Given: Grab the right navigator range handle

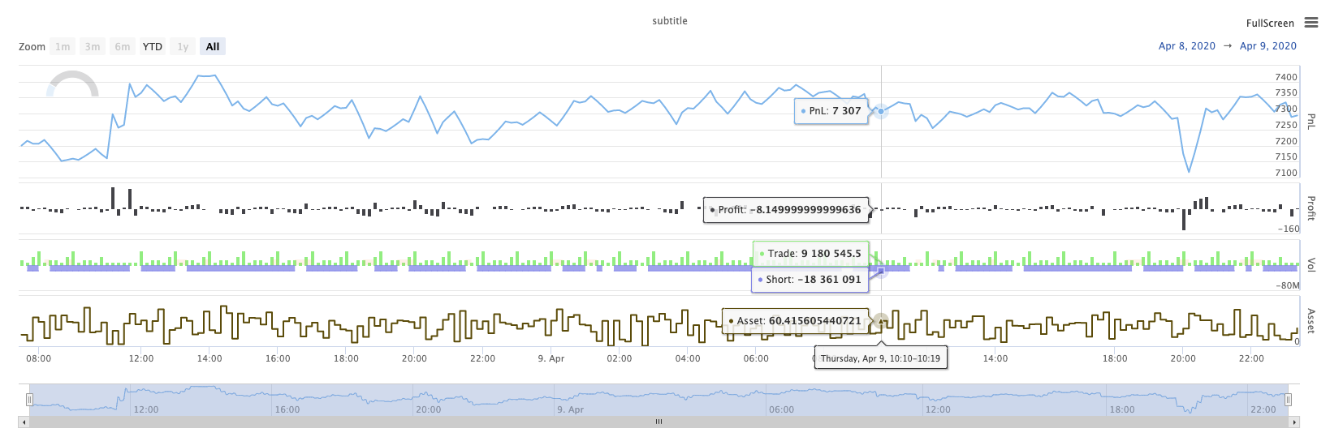Looking at the screenshot, I should pyautogui.click(x=1288, y=400).
